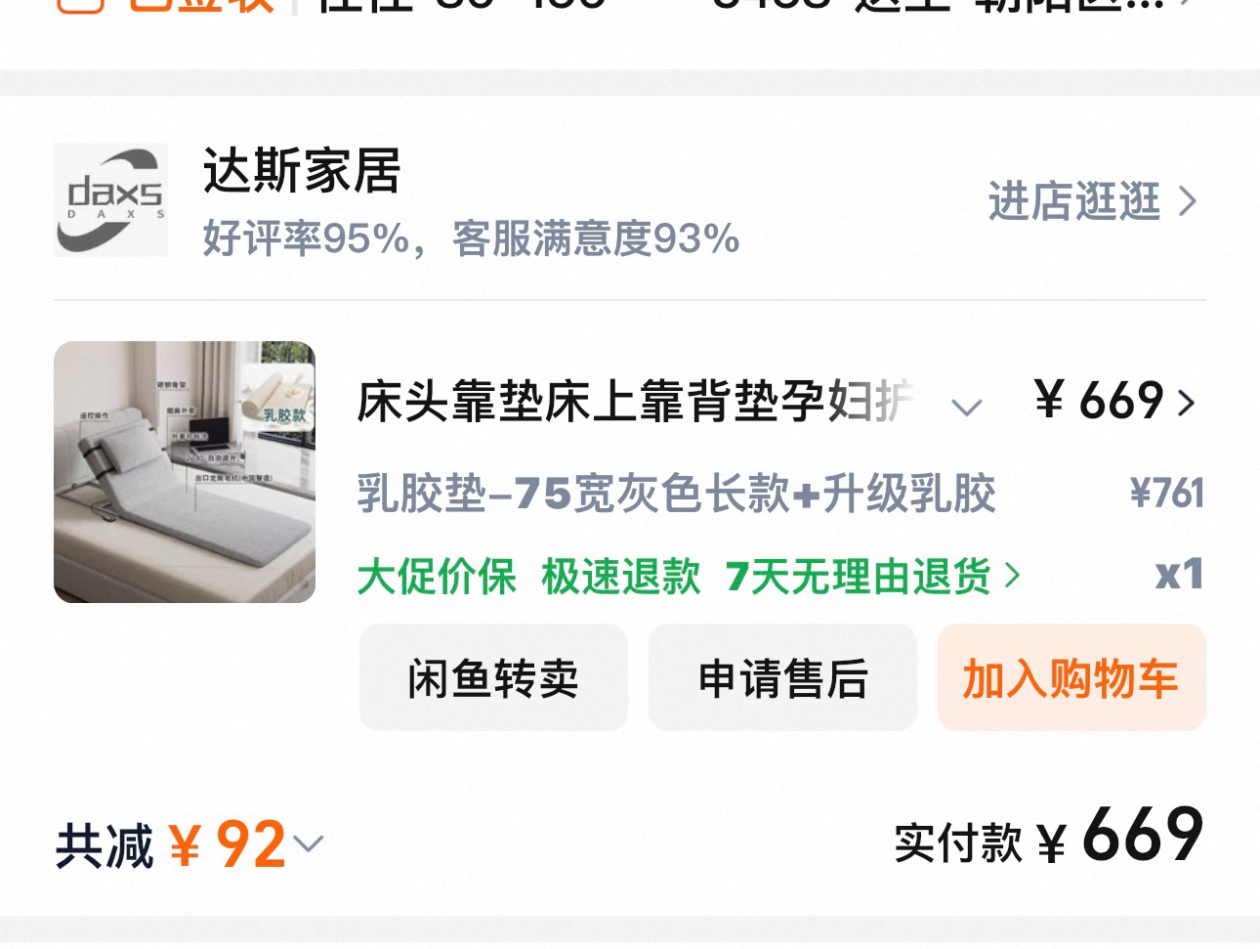Screen dimensions: 1260x949
Task: Tap the 申请售后 after-sales button
Action: coord(782,677)
